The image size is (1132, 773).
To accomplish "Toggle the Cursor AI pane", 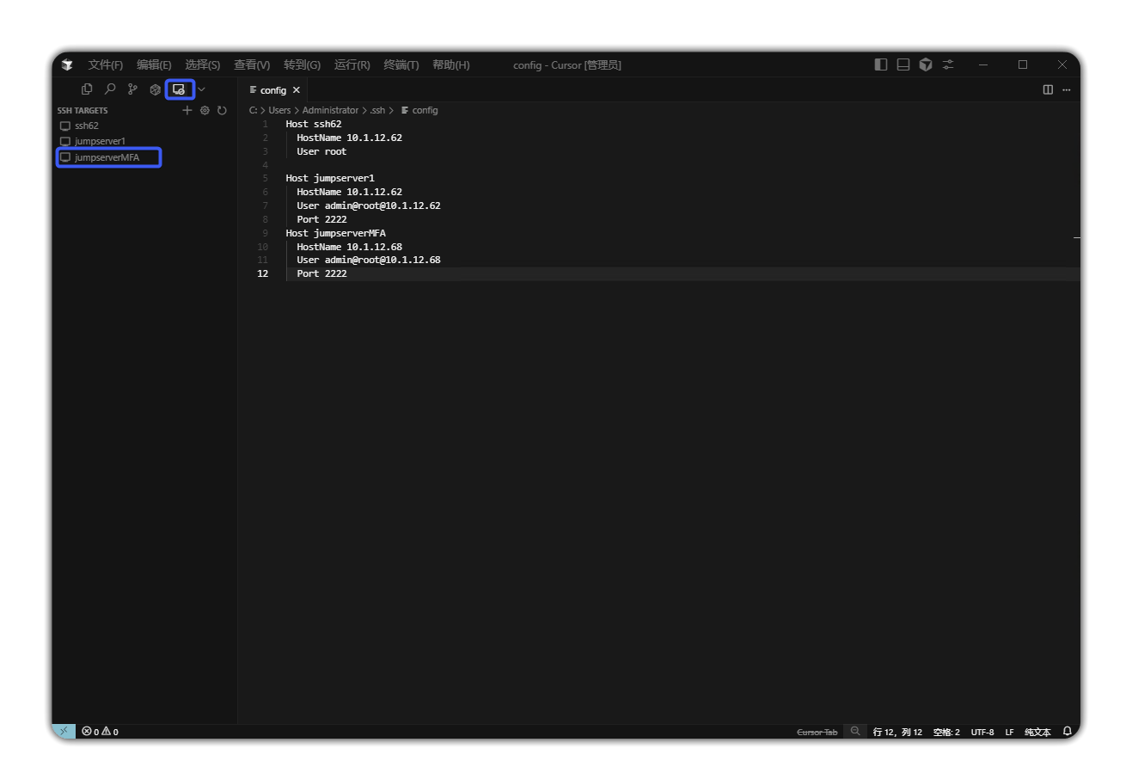I will [926, 64].
